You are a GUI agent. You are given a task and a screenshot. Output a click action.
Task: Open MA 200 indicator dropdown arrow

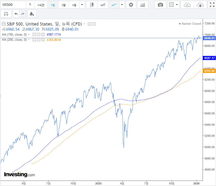tap(29, 40)
